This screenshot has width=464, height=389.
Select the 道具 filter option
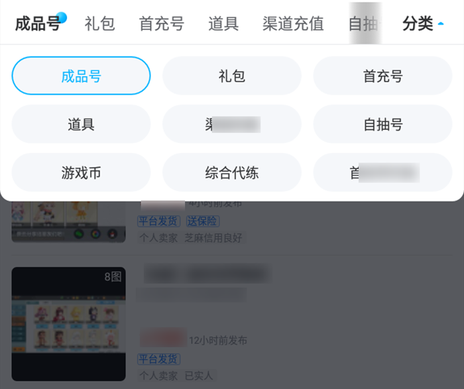tap(81, 124)
